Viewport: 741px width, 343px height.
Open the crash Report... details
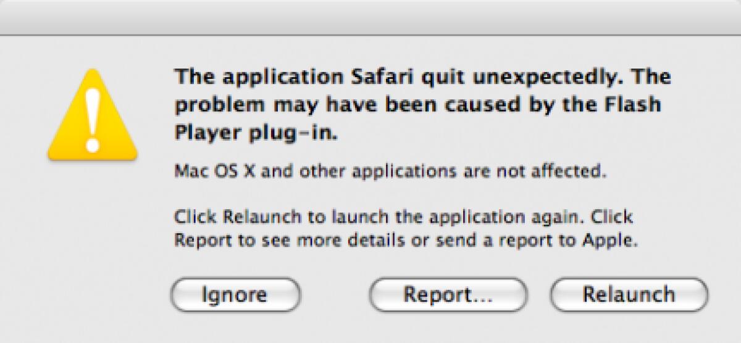pos(448,295)
